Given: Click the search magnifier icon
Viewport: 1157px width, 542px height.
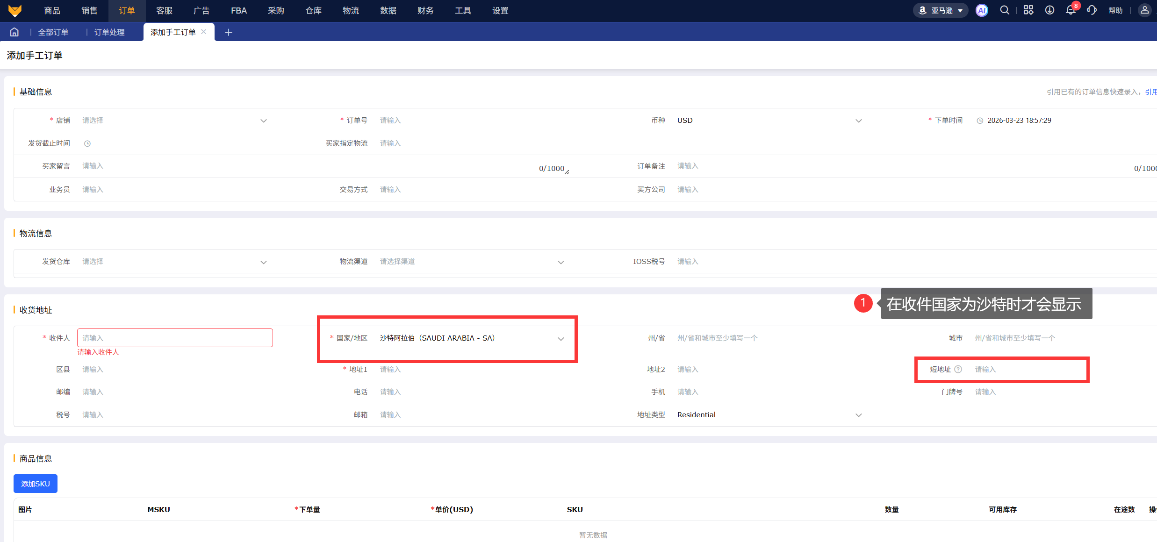Looking at the screenshot, I should coord(1004,10).
